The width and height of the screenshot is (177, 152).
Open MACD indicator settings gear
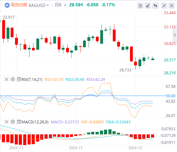pyautogui.click(x=13, y=122)
